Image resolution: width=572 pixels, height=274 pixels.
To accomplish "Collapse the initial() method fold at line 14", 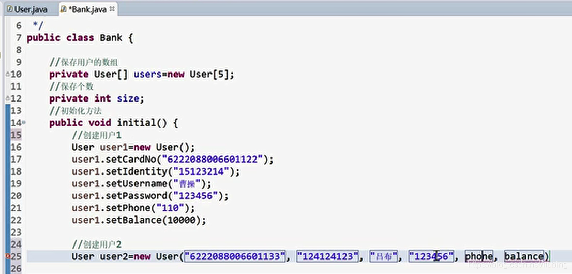I will tap(24, 123).
